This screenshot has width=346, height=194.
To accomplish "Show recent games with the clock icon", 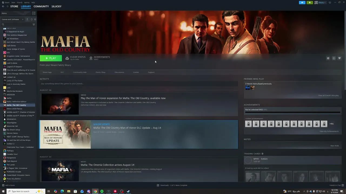I will click(x=31, y=19).
